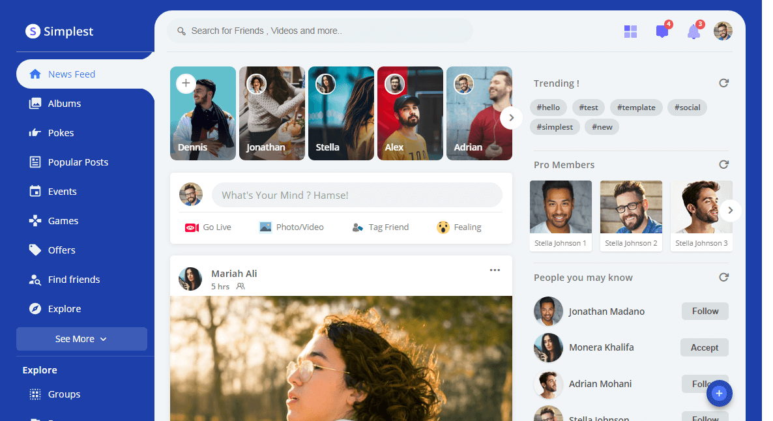
Task: Click the blue floating plus button
Action: [x=719, y=393]
